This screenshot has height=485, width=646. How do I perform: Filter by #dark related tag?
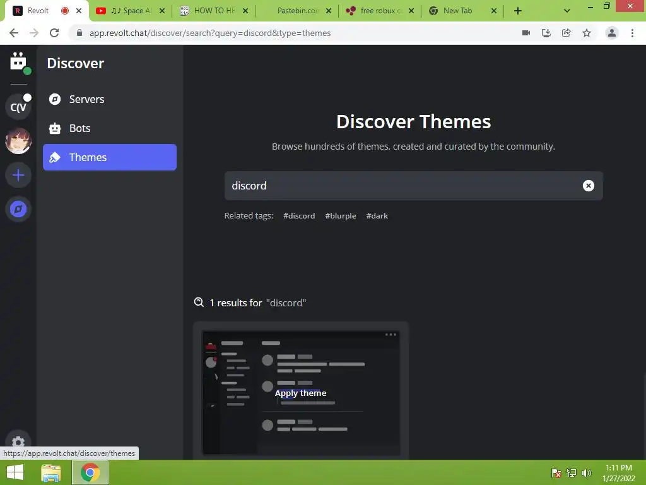pyautogui.click(x=377, y=216)
